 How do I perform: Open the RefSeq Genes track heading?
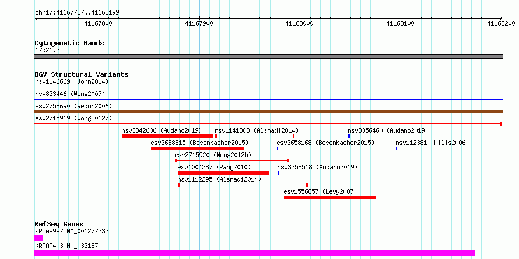click(x=59, y=224)
